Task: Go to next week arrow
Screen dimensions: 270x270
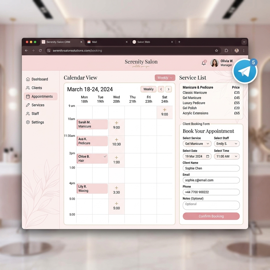Action: [x=168, y=89]
